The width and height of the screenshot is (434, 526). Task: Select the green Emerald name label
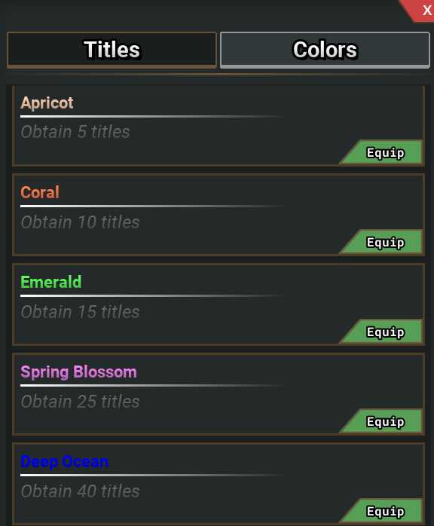(x=51, y=282)
